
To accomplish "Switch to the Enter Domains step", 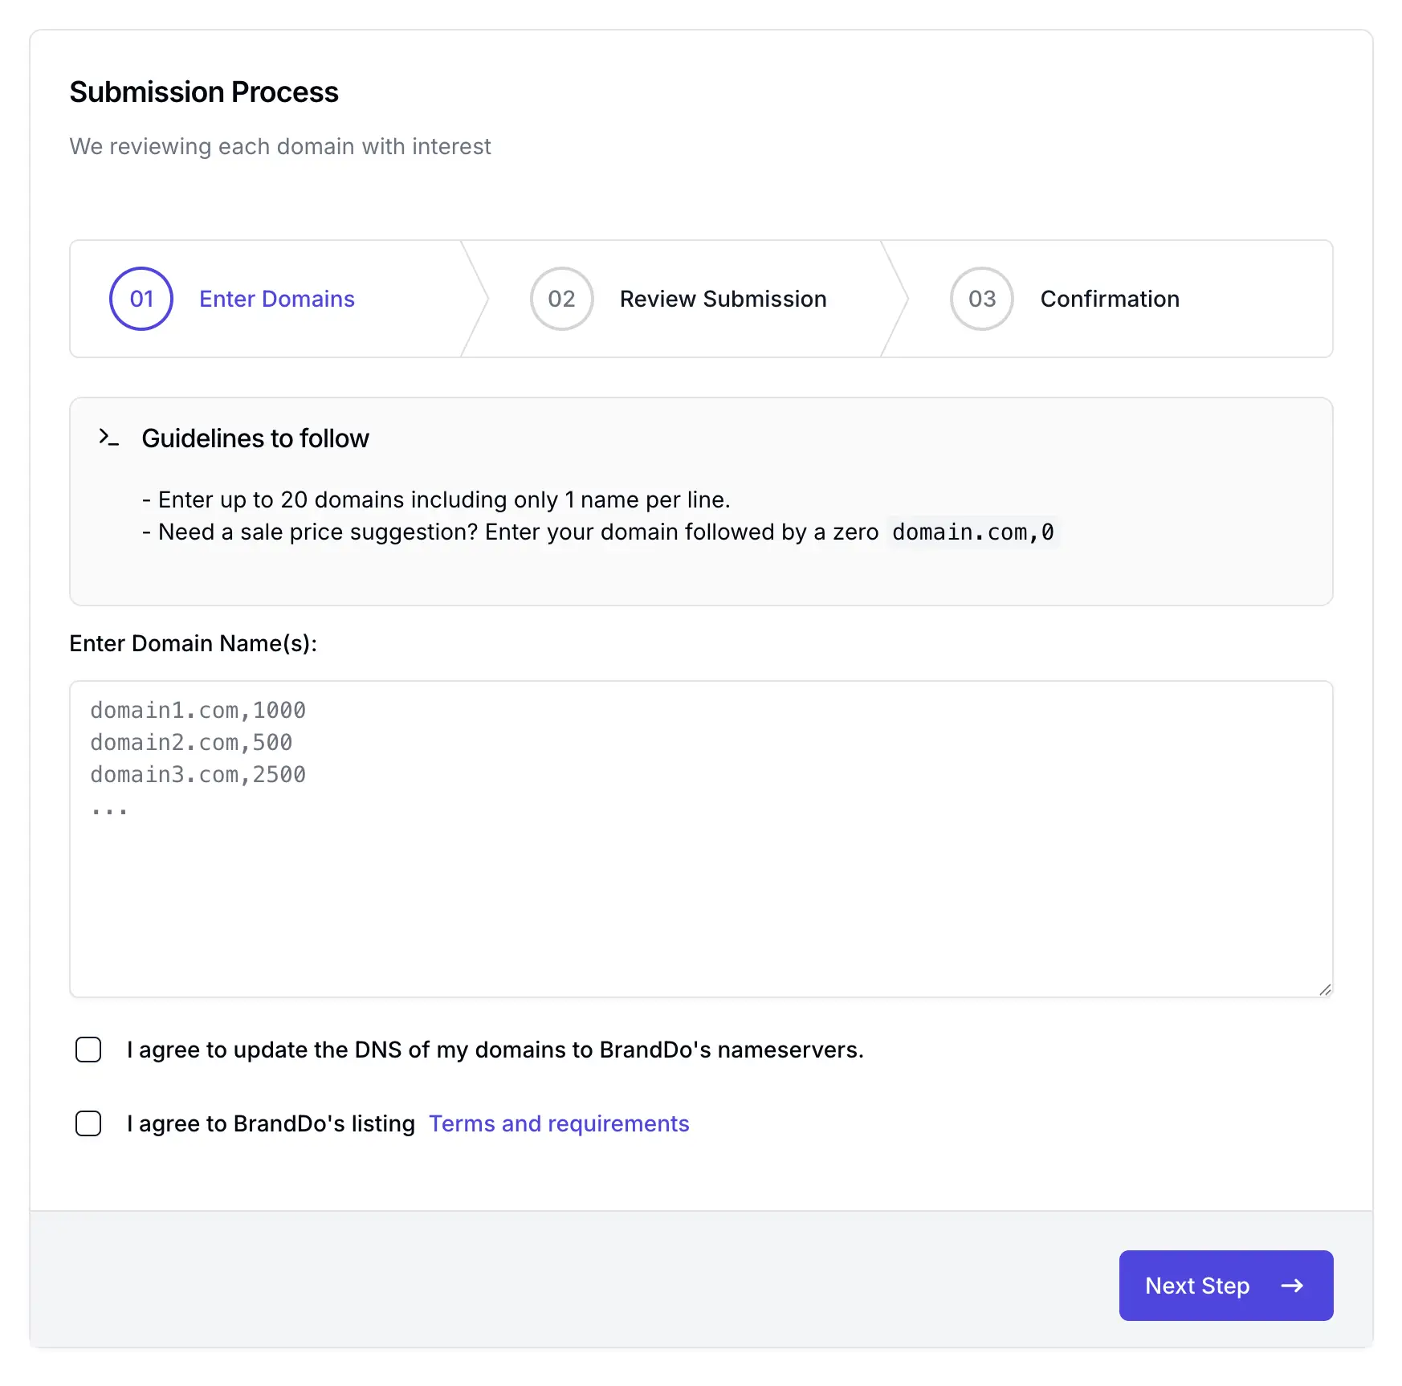I will point(276,299).
